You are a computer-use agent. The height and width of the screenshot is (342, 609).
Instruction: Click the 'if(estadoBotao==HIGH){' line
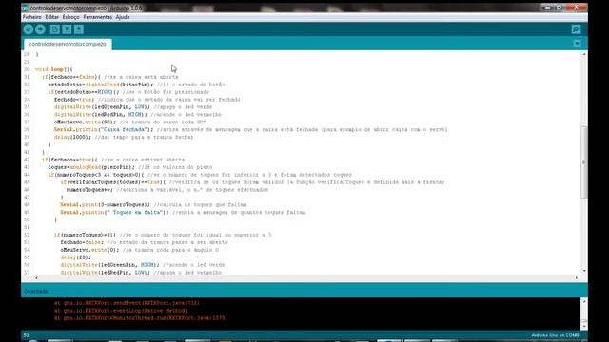128,92
